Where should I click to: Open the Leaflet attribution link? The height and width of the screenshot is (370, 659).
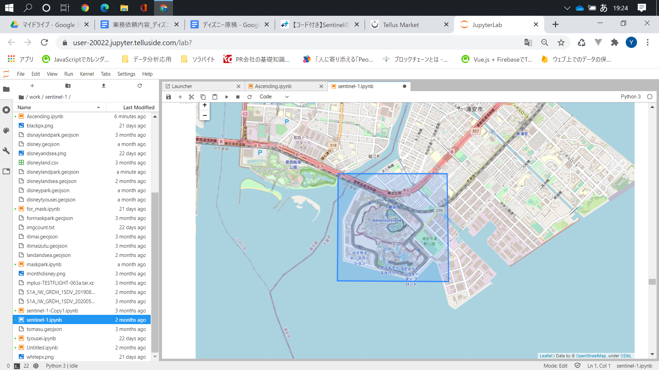[546, 356]
